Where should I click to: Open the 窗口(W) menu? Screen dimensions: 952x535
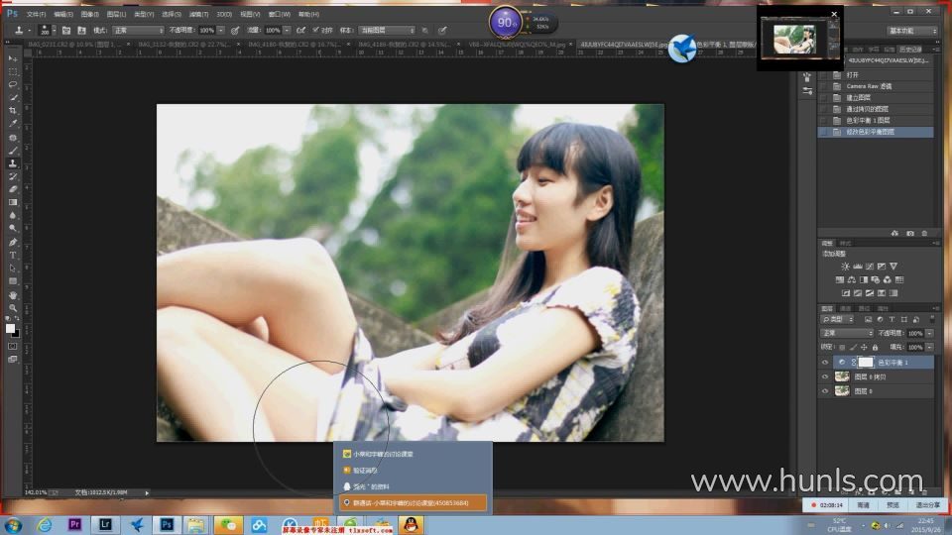click(x=280, y=14)
